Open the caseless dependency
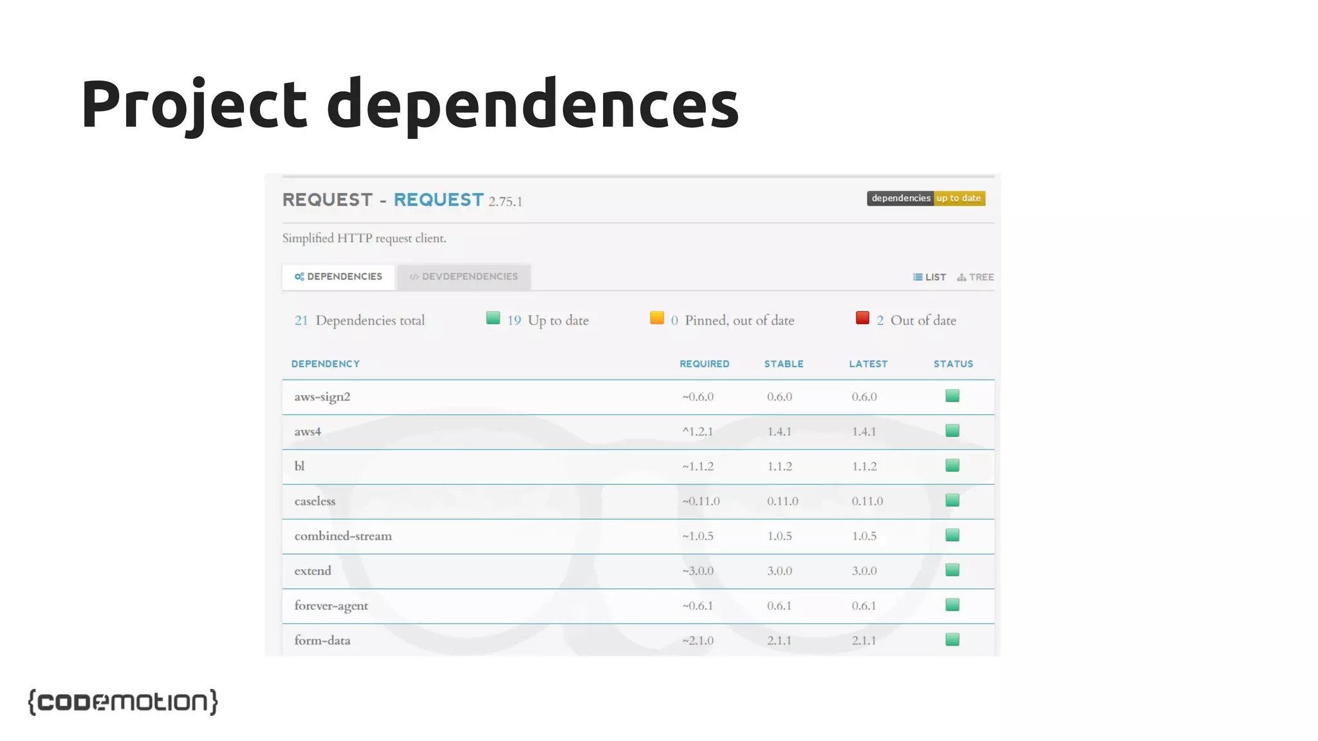The height and width of the screenshot is (741, 1318). 315,501
